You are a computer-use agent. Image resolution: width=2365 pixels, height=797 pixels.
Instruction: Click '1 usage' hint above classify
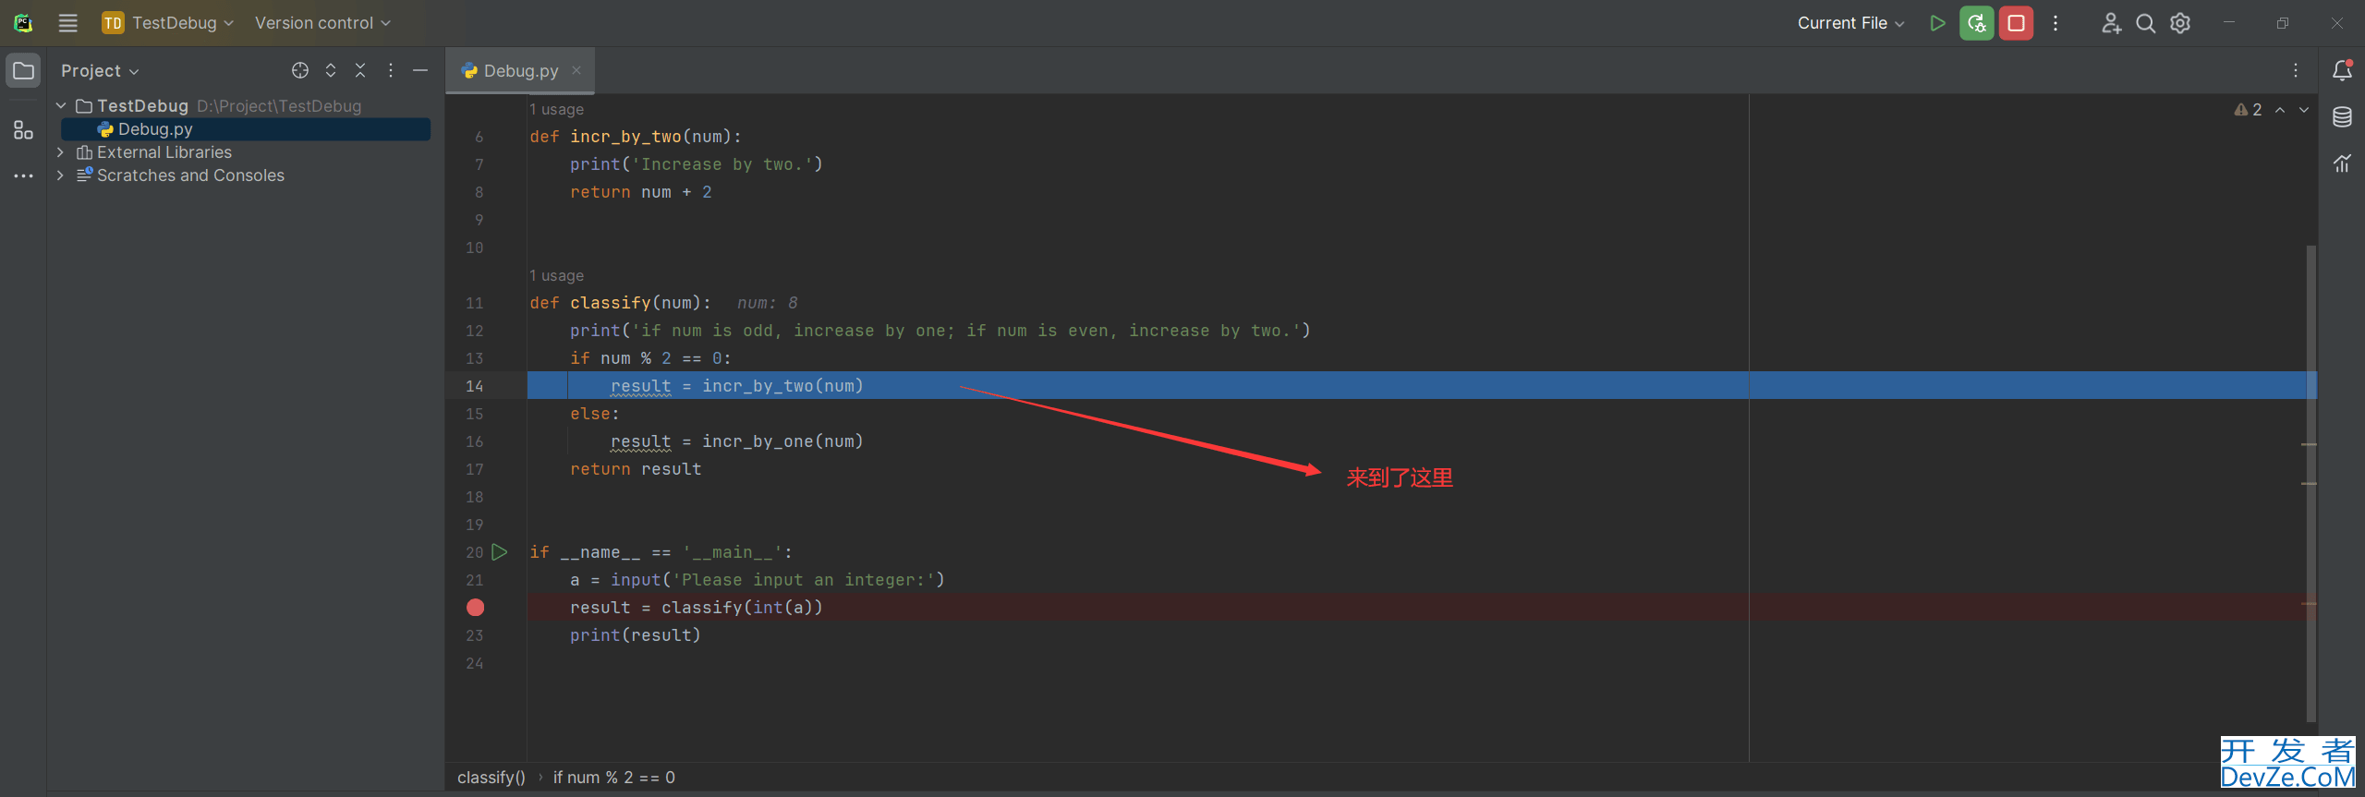(x=556, y=276)
